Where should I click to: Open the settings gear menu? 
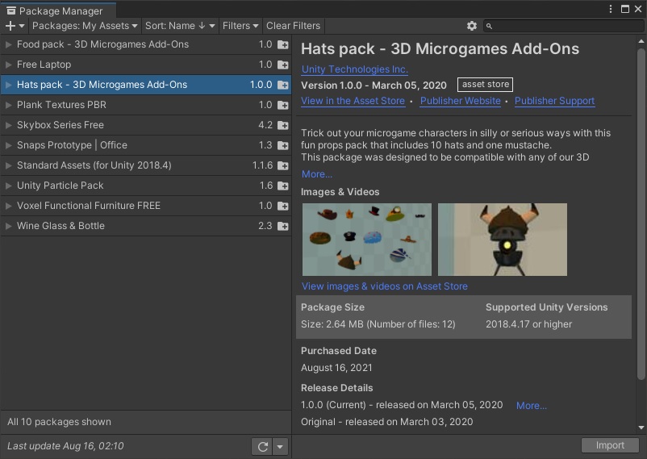pos(472,26)
